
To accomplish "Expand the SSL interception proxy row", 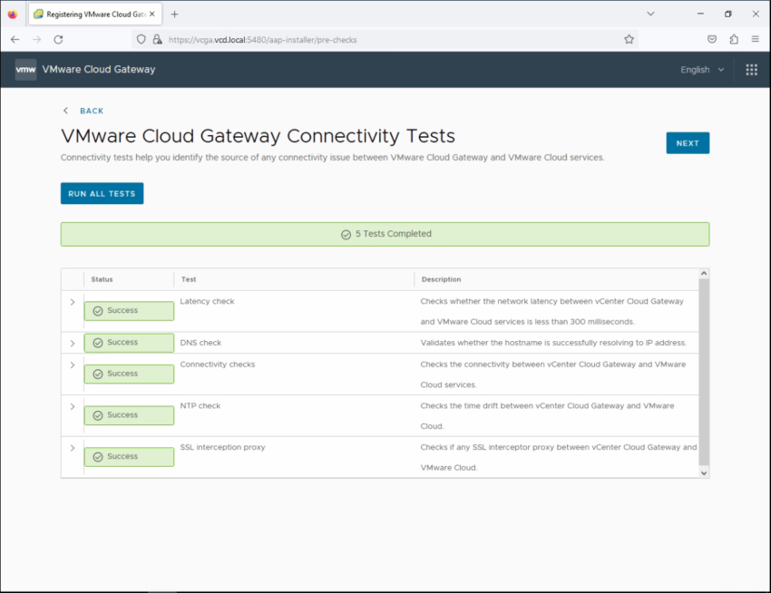I will (73, 447).
